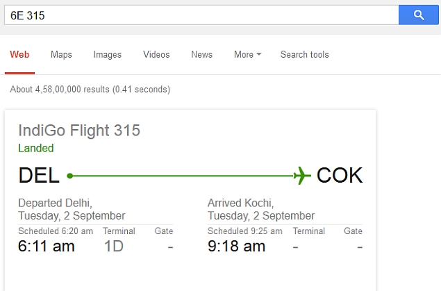Expand the More dropdown menu
This screenshot has height=291, width=441.
(247, 54)
